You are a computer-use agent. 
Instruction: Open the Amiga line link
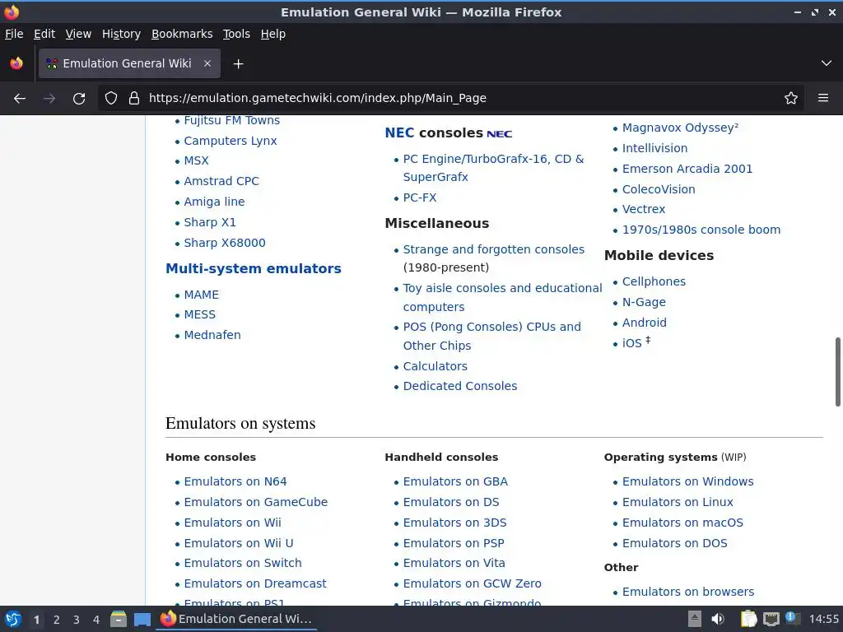point(214,202)
